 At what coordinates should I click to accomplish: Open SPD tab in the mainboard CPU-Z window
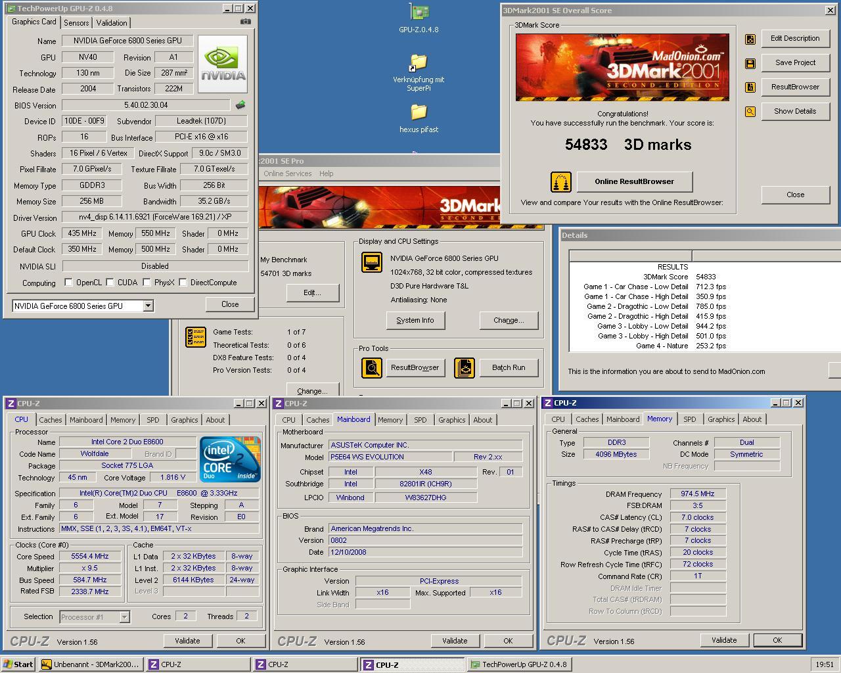coord(420,420)
